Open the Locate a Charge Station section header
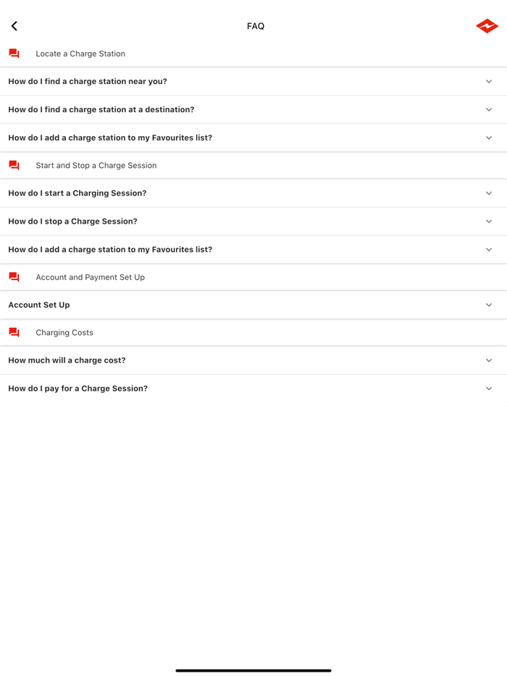Screen dimensions: 507x676 coord(80,54)
